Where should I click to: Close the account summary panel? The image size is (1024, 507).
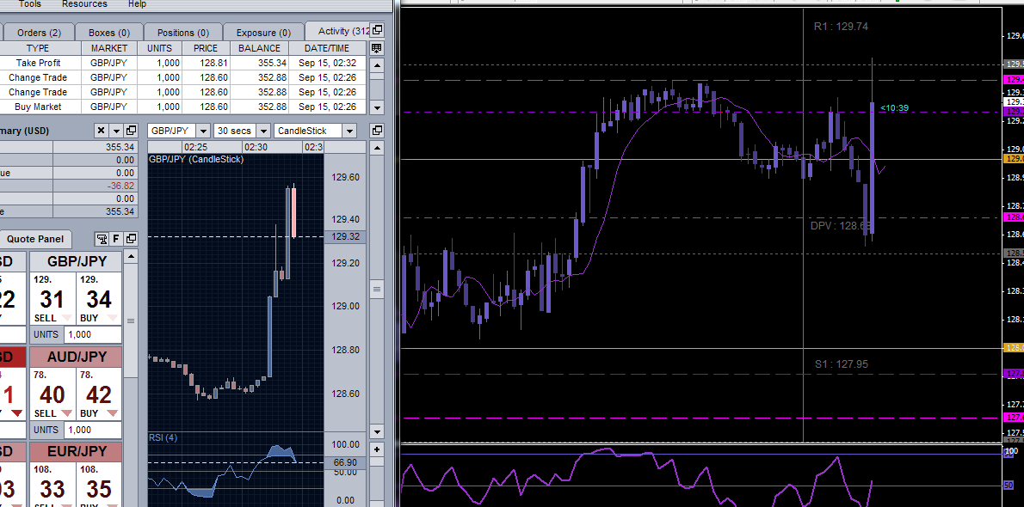[x=101, y=131]
